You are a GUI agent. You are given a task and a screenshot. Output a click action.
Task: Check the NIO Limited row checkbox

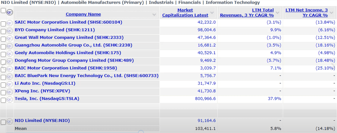pos(3,122)
